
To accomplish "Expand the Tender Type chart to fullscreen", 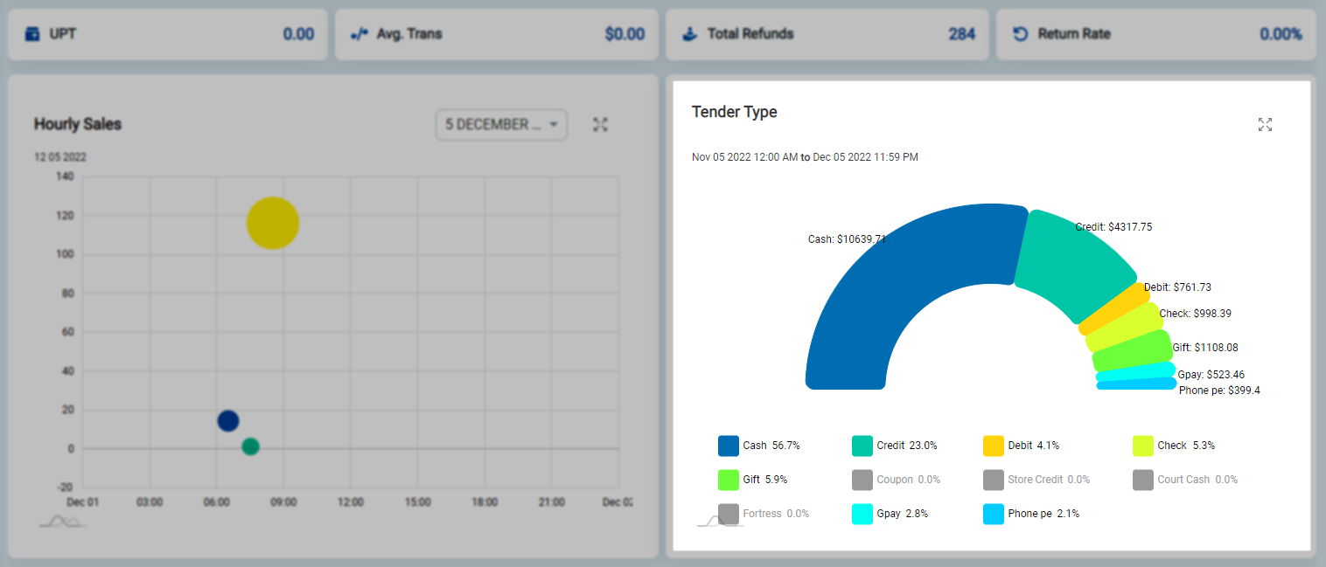I will click(1265, 124).
